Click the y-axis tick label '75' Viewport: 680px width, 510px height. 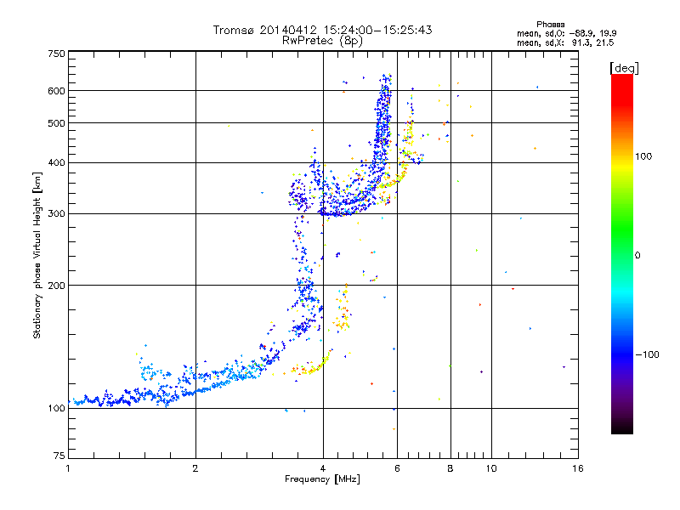(x=59, y=456)
